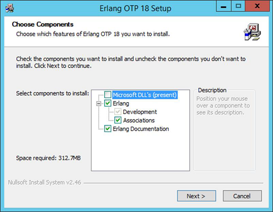Select the Microsoft DLL's (present) tree label

(x=144, y=95)
